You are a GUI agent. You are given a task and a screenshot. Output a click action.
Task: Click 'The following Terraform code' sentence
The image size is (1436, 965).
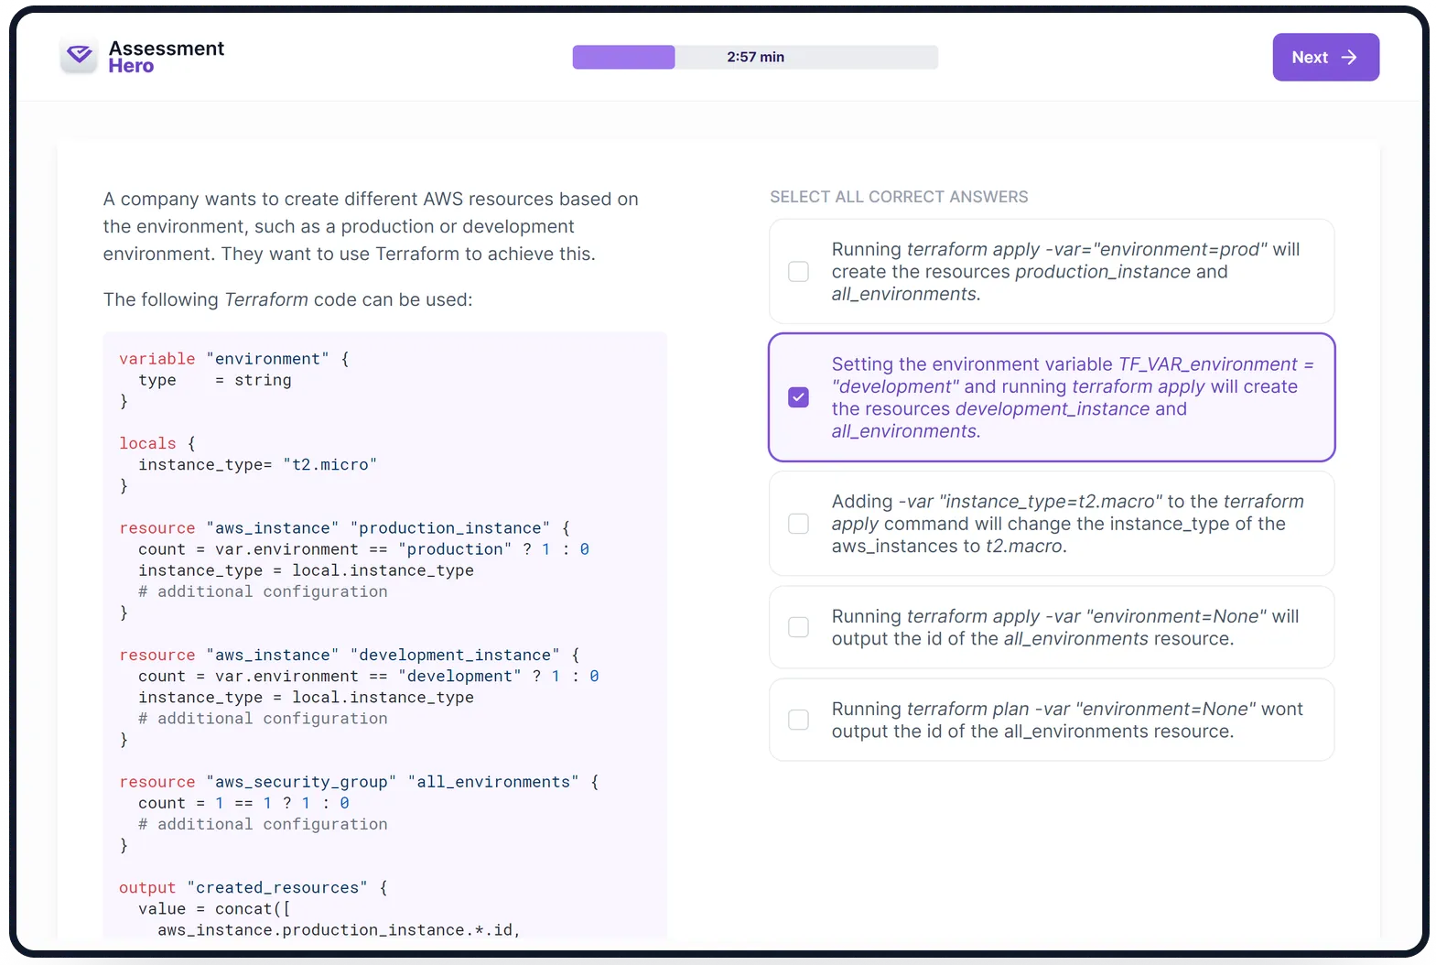click(x=287, y=299)
